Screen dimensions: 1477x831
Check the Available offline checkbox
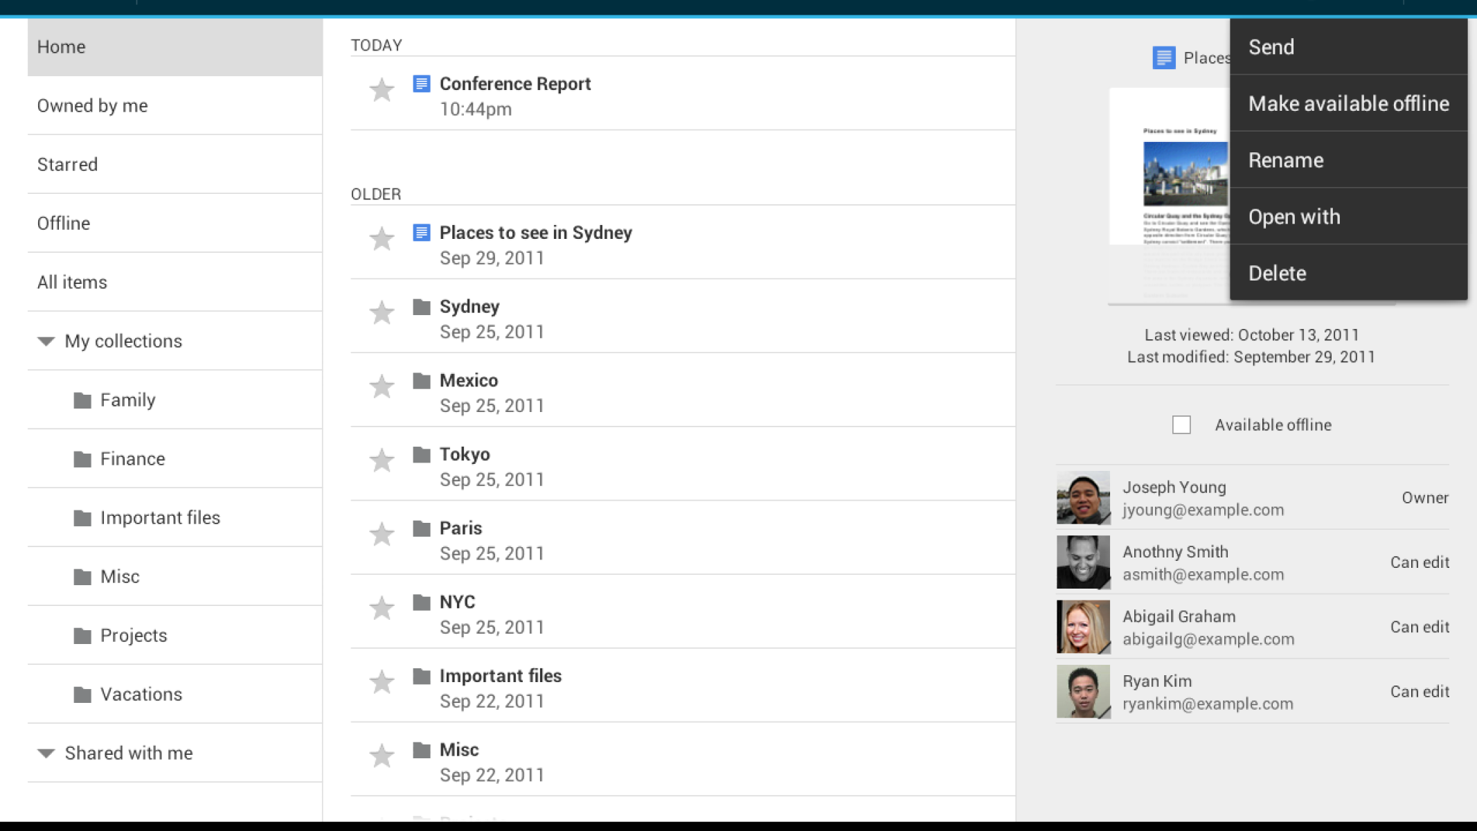click(1181, 425)
